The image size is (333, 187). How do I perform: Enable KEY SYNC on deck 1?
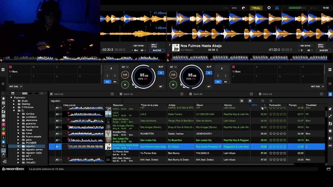(139, 46)
